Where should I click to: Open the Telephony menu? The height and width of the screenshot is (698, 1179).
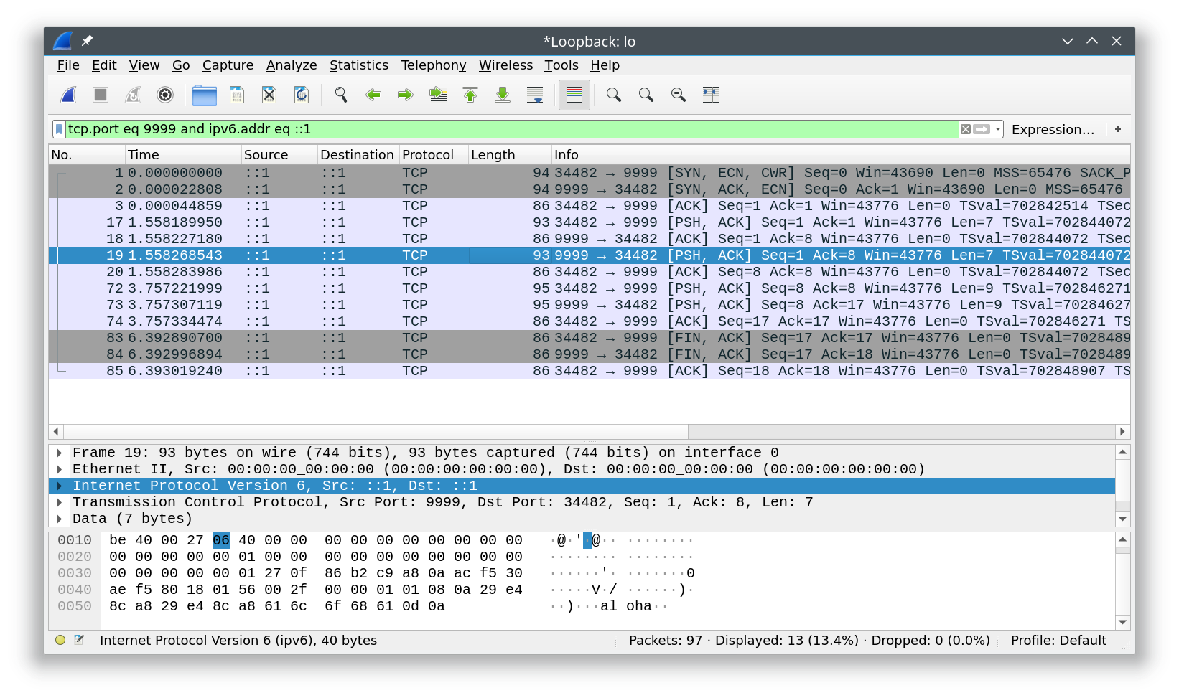434,65
